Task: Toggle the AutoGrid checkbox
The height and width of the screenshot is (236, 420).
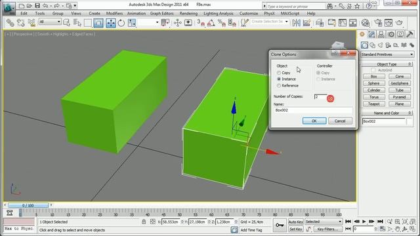Action: point(373,70)
